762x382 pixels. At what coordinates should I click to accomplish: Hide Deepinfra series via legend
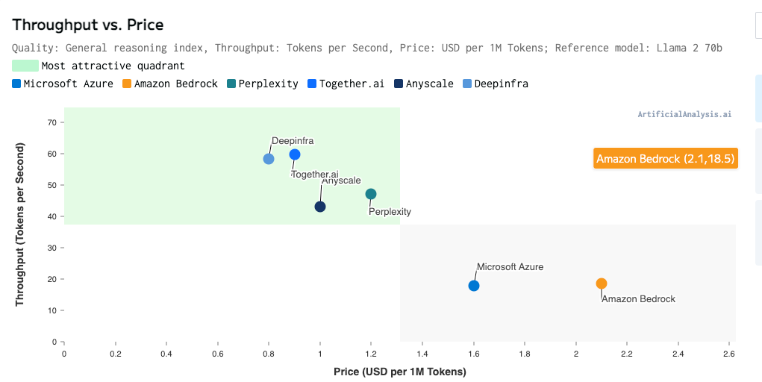coord(495,84)
